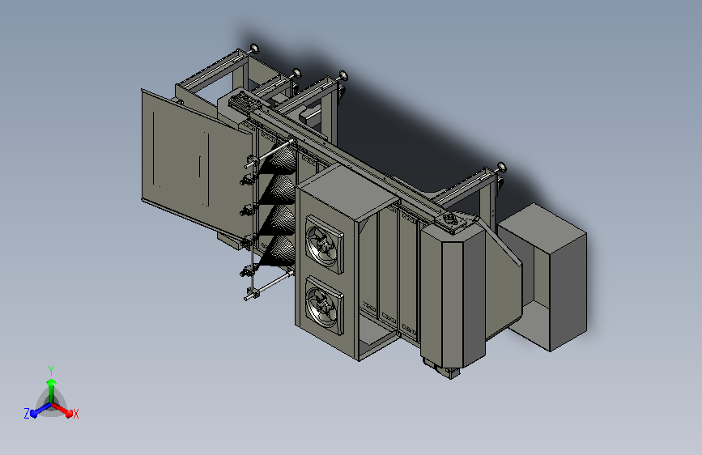Image resolution: width=702 pixels, height=455 pixels.
Task: Select the motor unit under the hood cover
Action: [x=441, y=368]
